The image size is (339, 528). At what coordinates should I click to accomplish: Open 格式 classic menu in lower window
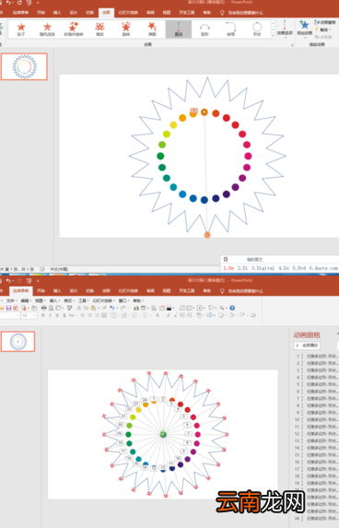click(68, 300)
